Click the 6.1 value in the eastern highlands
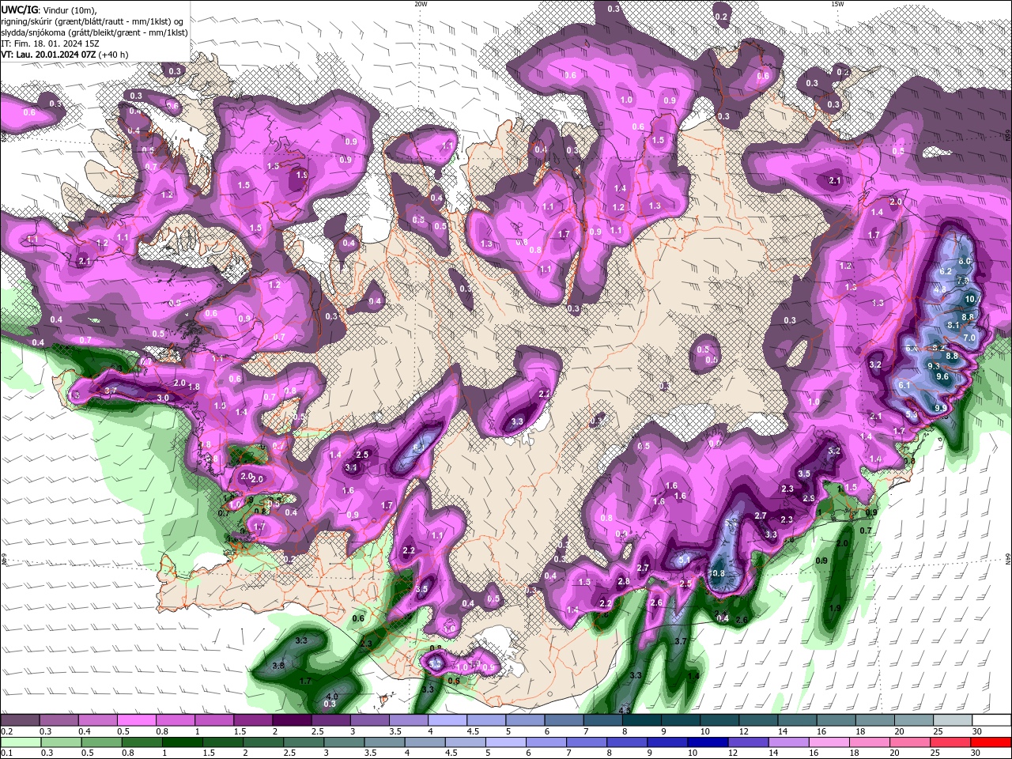The image size is (1012, 759). pyautogui.click(x=905, y=385)
